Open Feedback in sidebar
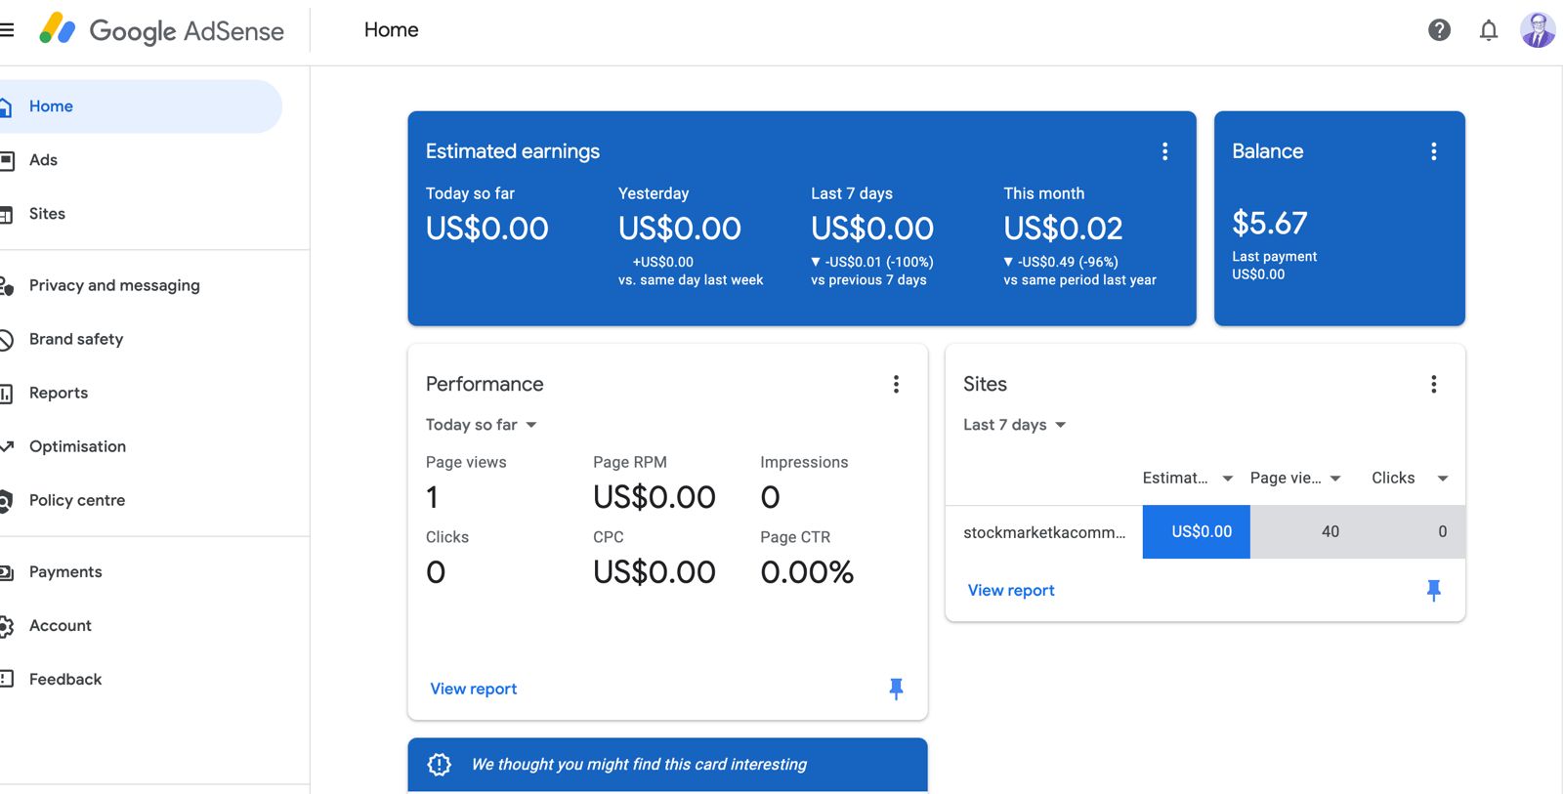Screen dimensions: 1563x794 point(65,680)
